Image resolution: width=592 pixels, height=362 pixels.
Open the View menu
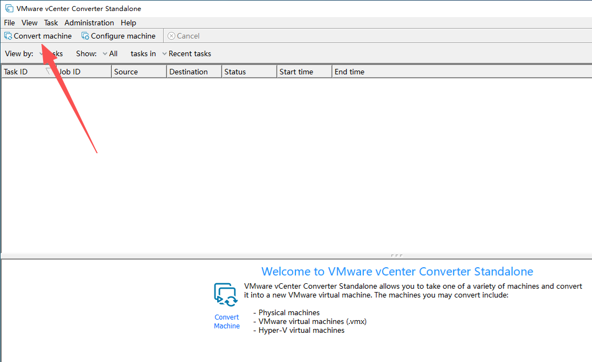coord(29,23)
